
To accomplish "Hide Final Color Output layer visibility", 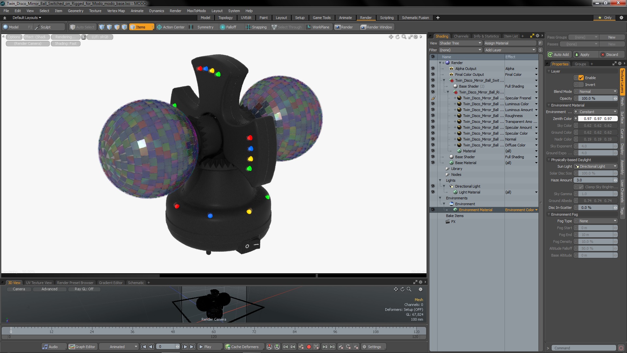I will pos(433,75).
